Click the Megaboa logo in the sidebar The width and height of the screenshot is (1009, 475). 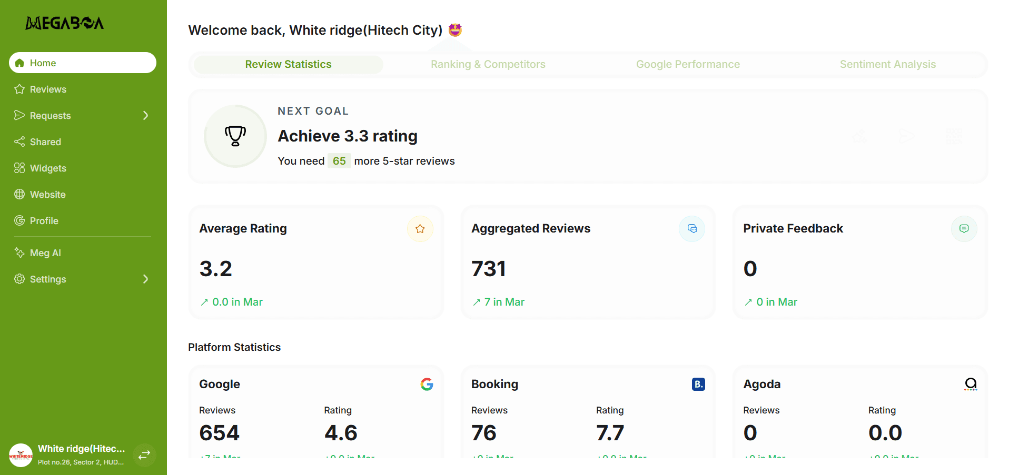[x=65, y=23]
